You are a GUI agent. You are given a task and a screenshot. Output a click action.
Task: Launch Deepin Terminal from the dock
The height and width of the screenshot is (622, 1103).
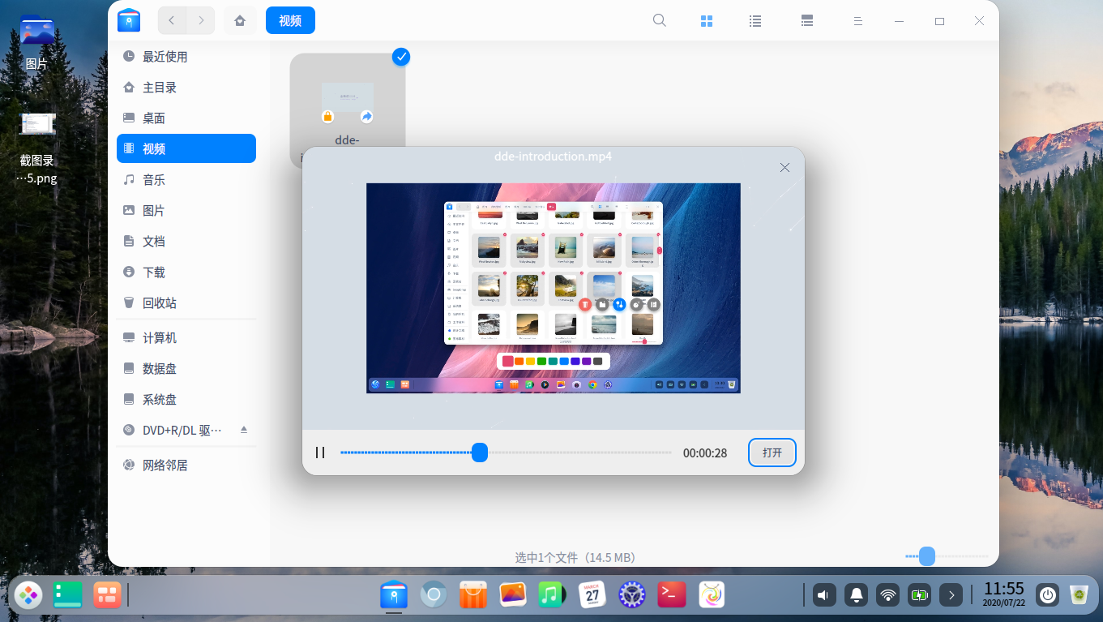pos(671,594)
